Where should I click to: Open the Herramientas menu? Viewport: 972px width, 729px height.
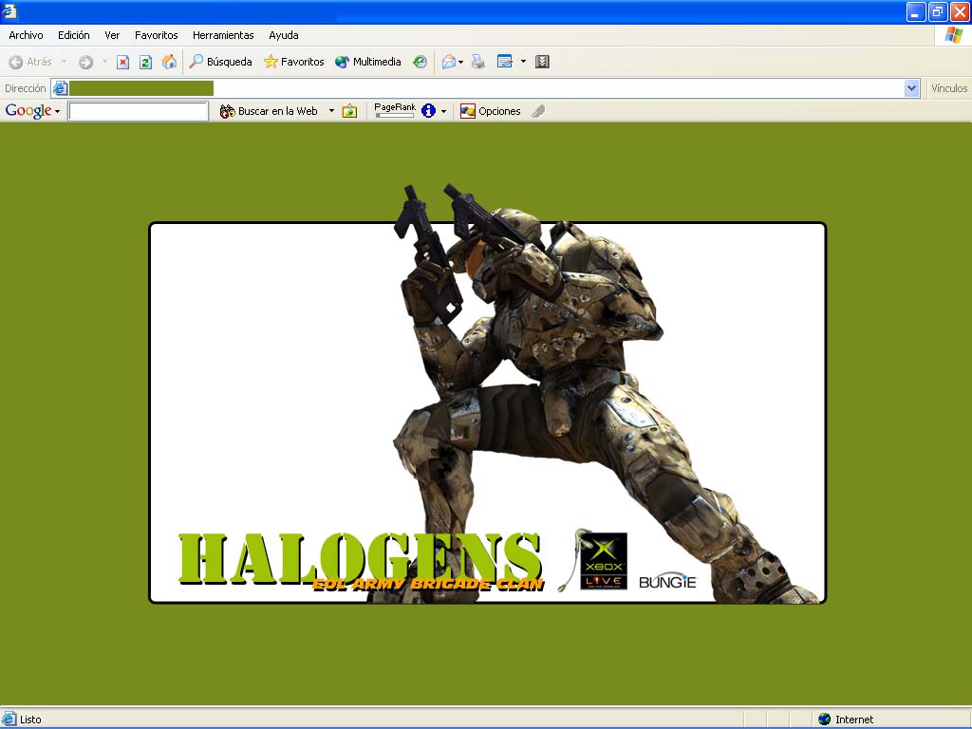point(223,35)
